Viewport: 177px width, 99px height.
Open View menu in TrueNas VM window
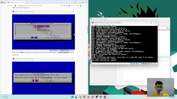101,25
